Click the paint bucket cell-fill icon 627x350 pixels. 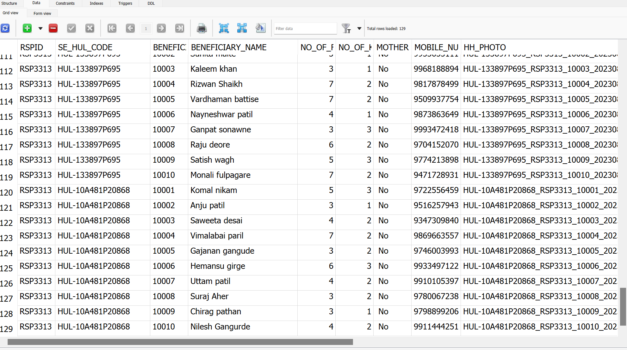point(260,28)
